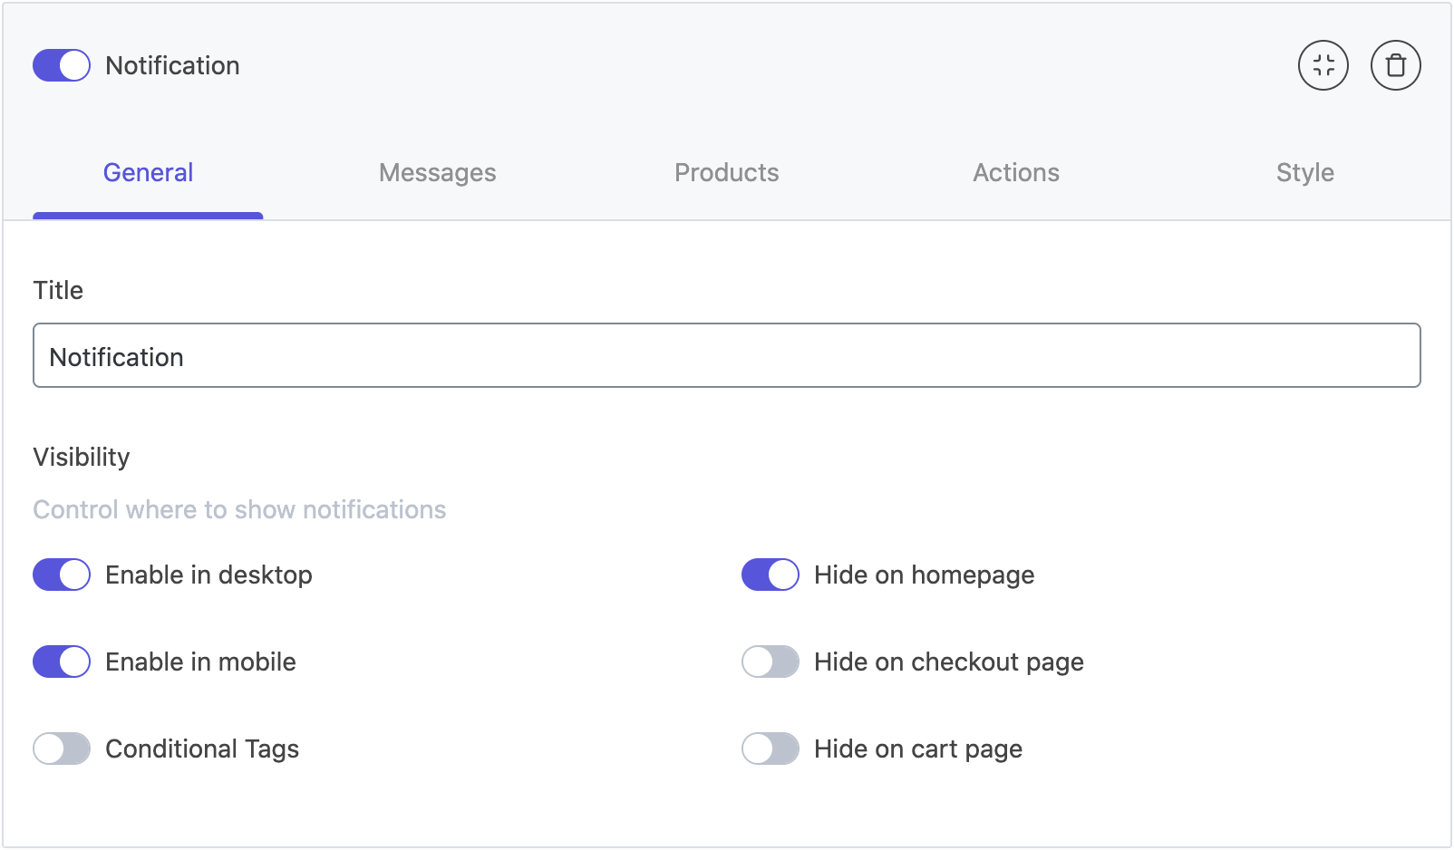This screenshot has height=850, width=1454.
Task: Toggle the main Notification switch off
Action: coord(62,65)
